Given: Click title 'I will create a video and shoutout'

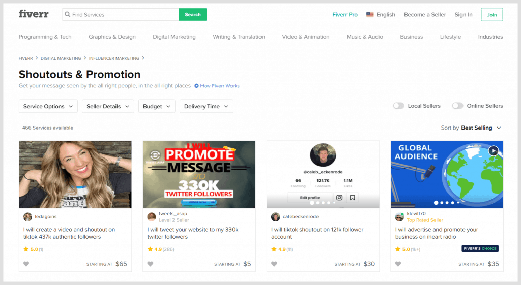Looking at the screenshot, I should point(69,233).
